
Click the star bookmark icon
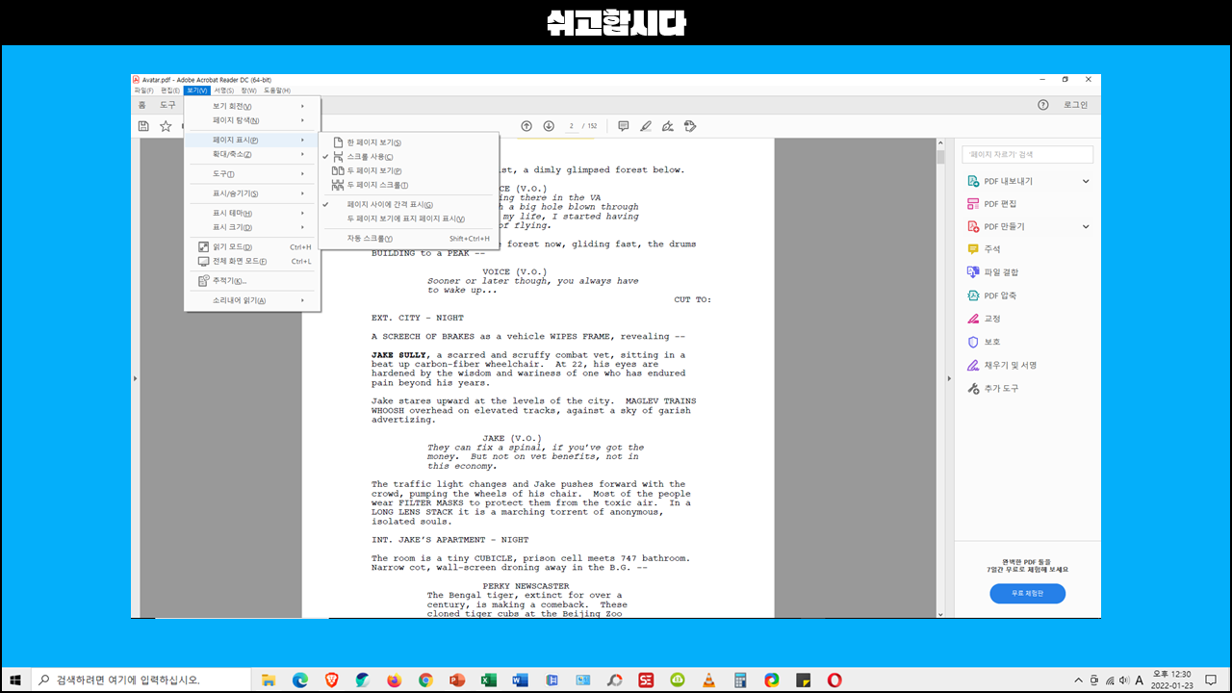[166, 126]
